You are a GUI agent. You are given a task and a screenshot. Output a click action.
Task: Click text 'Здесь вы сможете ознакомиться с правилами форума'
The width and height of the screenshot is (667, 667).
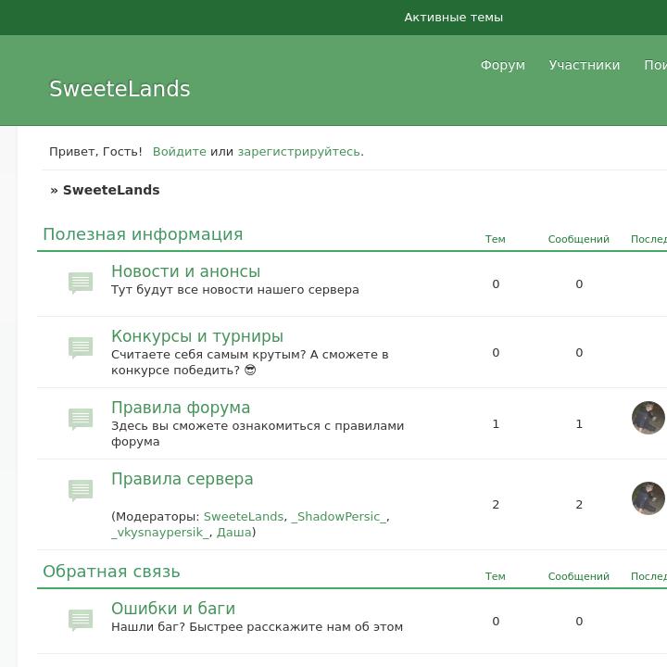click(x=258, y=434)
